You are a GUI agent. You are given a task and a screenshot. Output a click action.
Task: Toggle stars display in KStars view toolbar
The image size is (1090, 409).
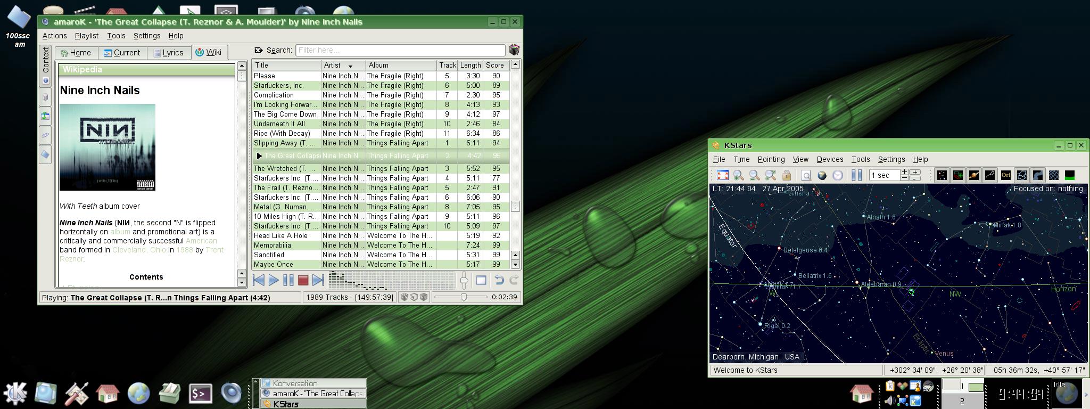point(942,175)
